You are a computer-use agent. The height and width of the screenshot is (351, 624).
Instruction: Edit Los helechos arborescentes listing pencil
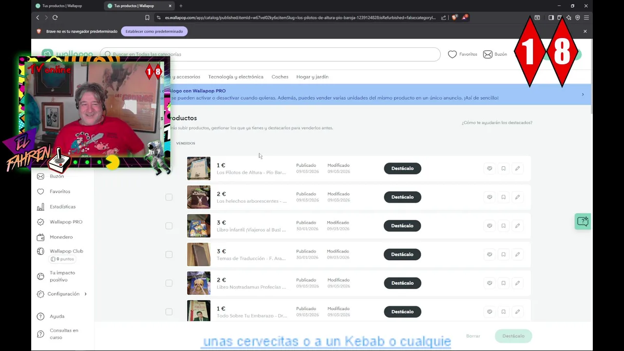point(517,197)
